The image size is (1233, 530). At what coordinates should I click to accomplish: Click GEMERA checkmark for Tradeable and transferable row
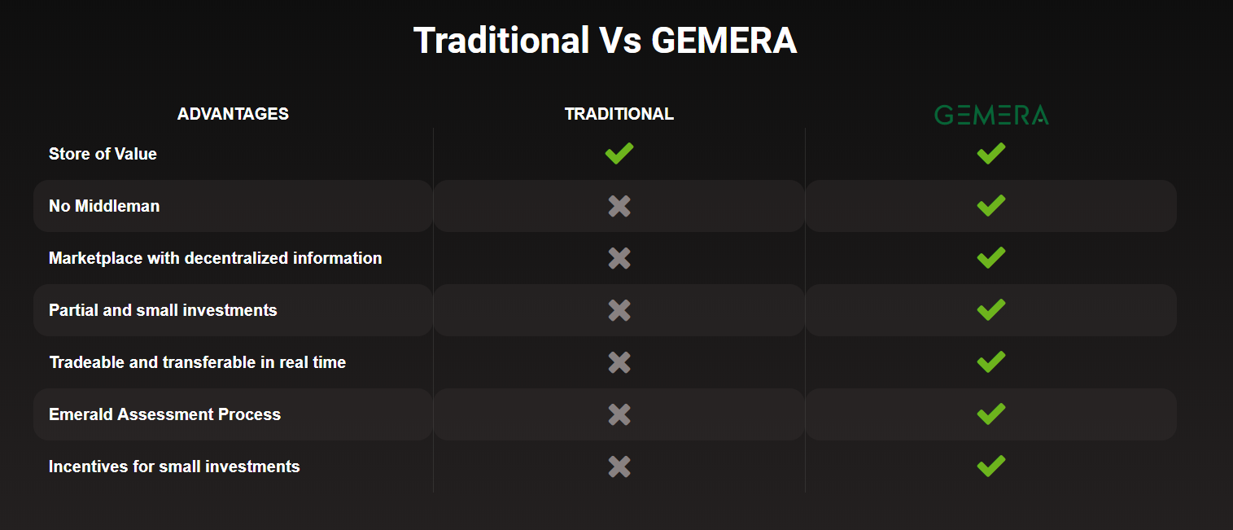tap(991, 361)
